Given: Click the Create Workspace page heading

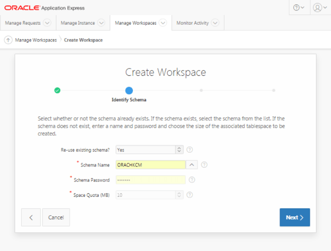Looking at the screenshot, I should pyautogui.click(x=166, y=72).
